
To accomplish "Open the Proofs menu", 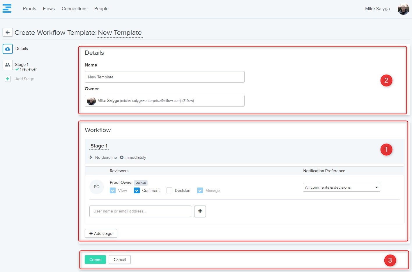I will 29,9.
